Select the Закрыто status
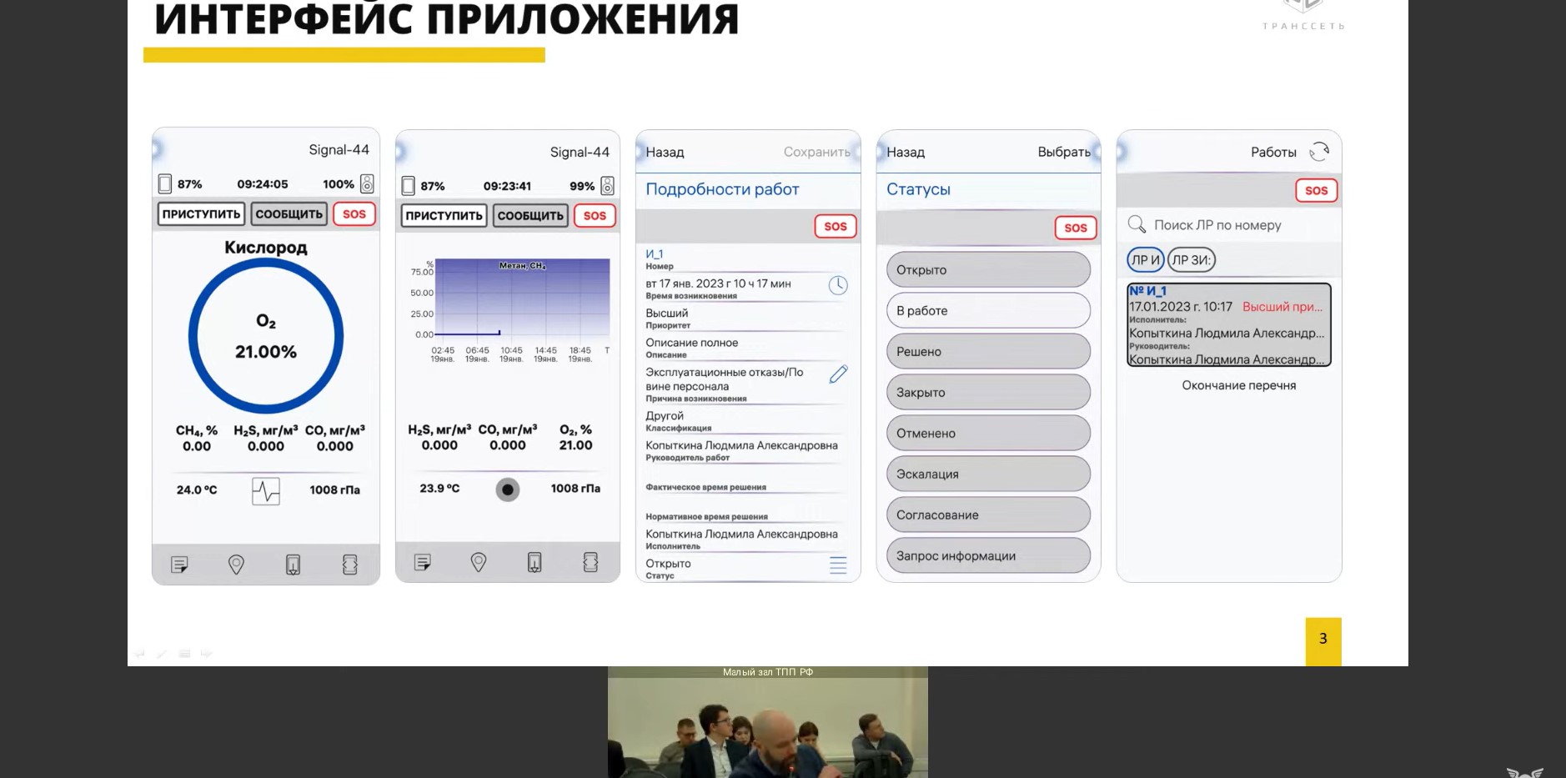Viewport: 1566px width, 778px height. pos(988,393)
